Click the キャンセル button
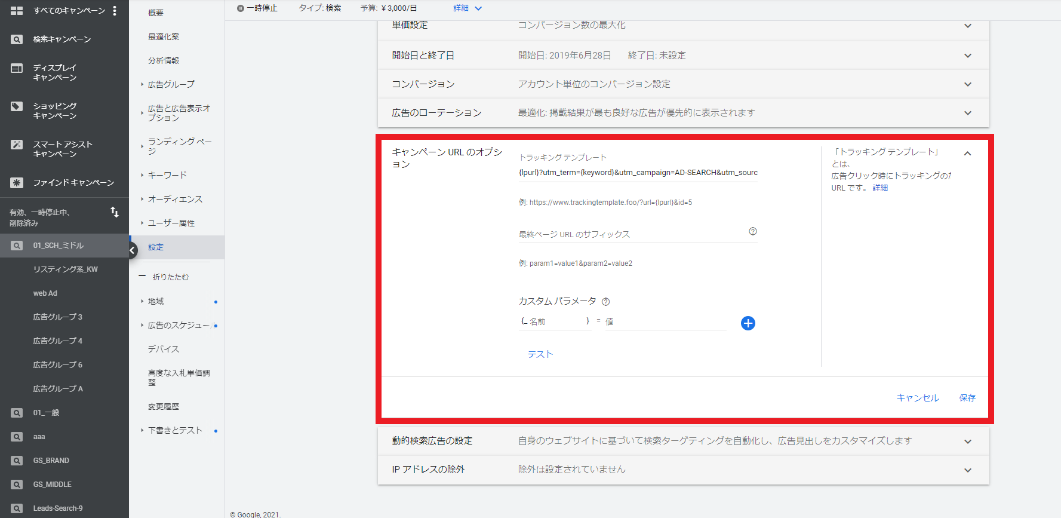Image resolution: width=1061 pixels, height=518 pixels. pyautogui.click(x=918, y=398)
